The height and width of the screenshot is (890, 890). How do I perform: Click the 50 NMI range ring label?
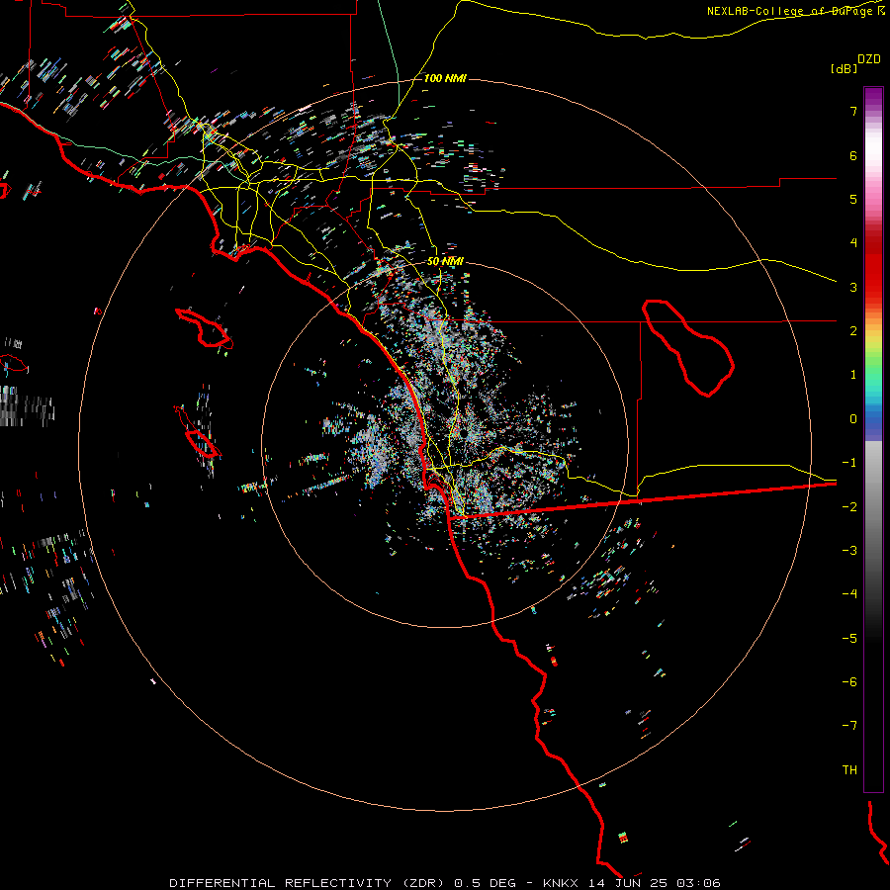point(445,261)
